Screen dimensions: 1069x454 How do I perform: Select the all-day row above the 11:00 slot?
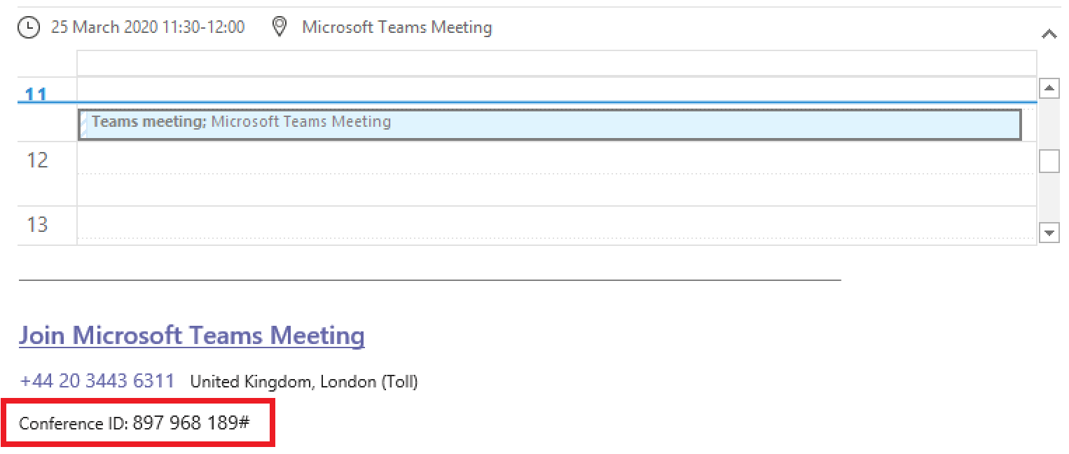click(556, 63)
